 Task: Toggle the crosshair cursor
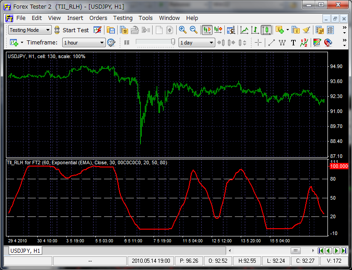pyautogui.click(x=258, y=42)
